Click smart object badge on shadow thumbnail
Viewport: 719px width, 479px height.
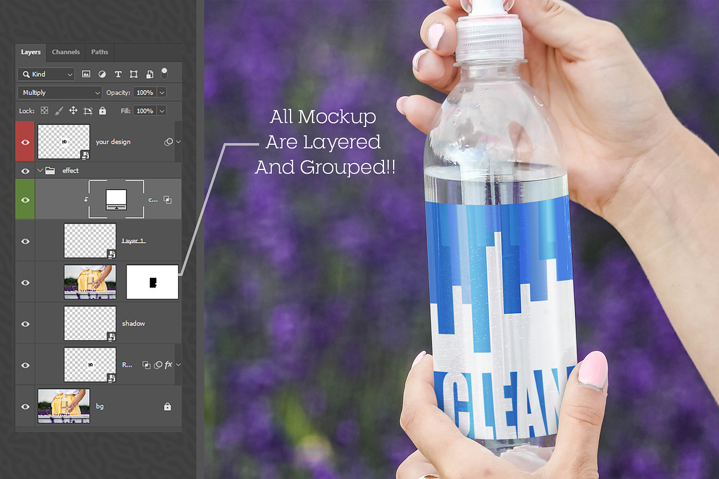[x=111, y=336]
